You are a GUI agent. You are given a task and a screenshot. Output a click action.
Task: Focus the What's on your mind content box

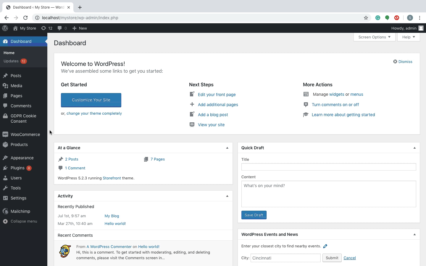[329, 194]
